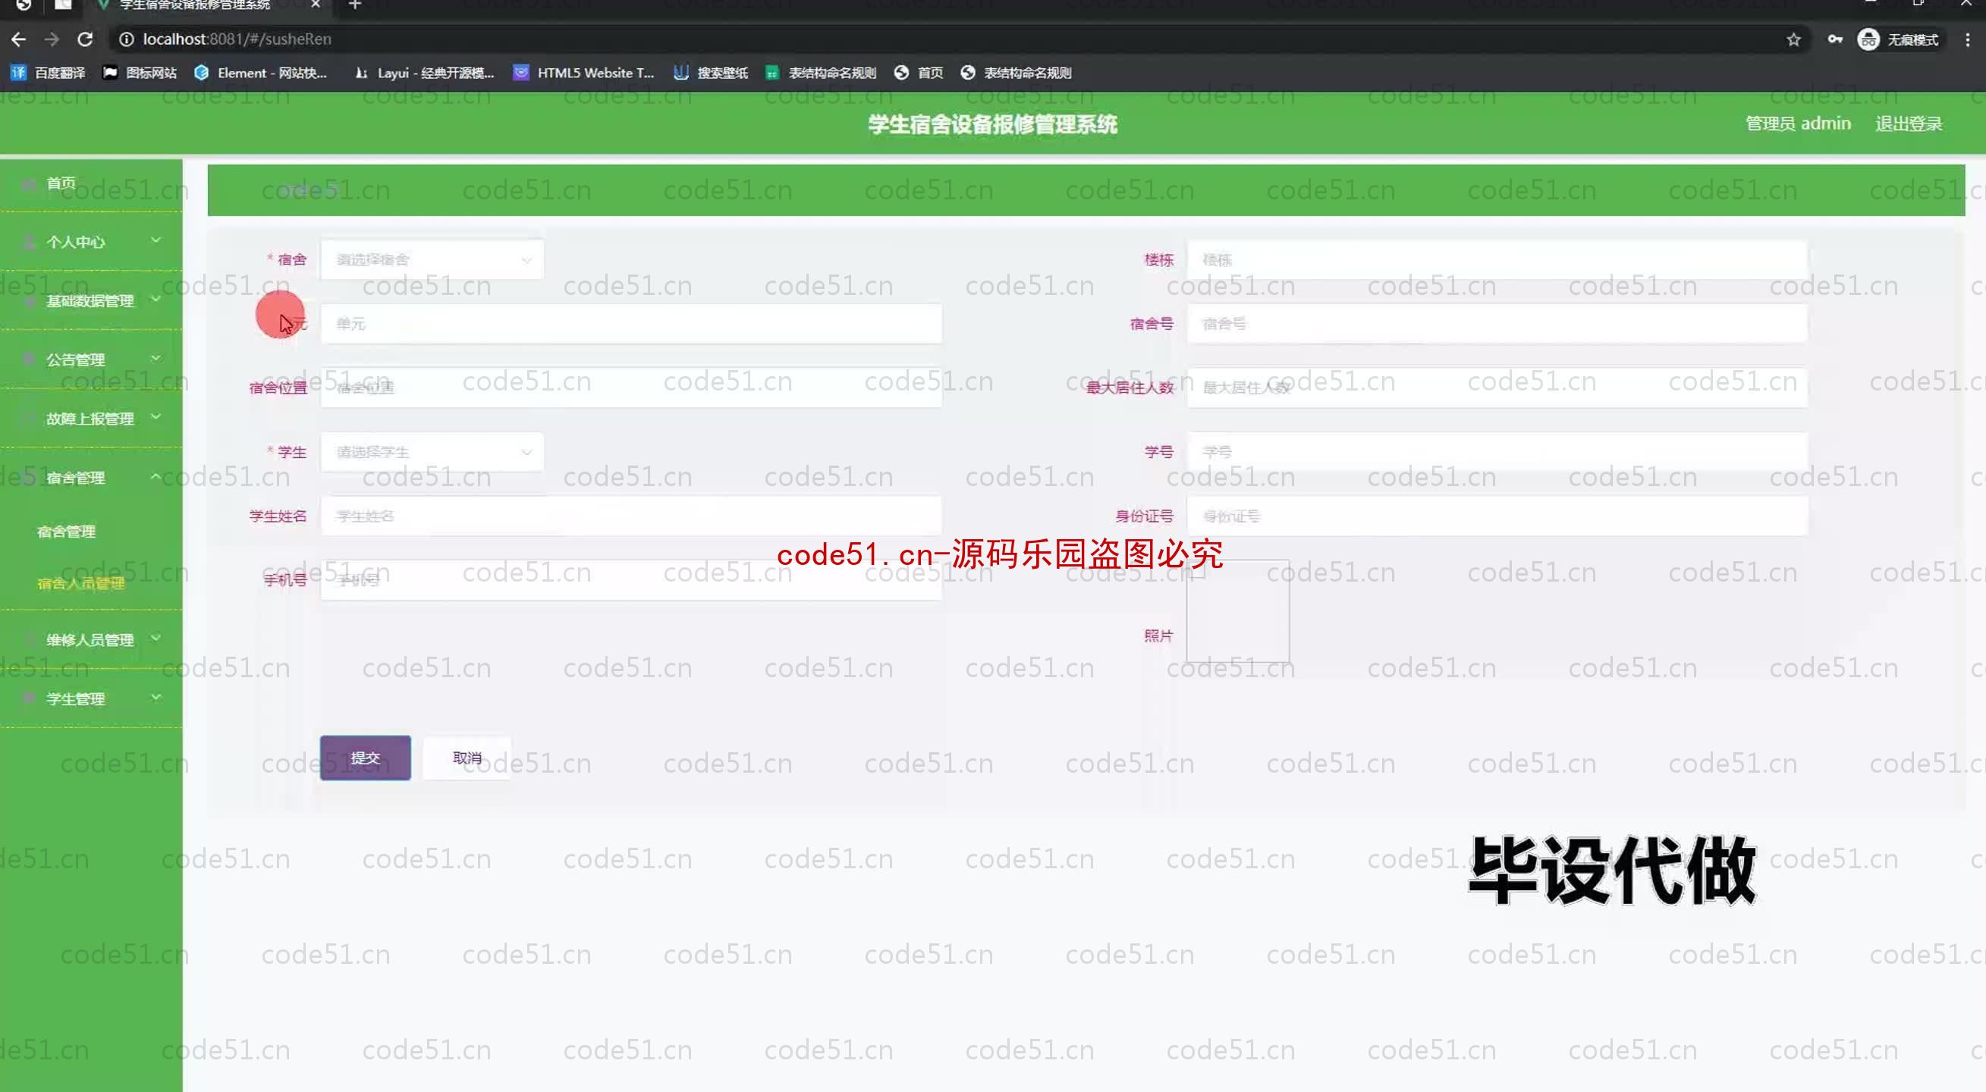Open first 表结构命名规则 bookmark with green icon
Image resolution: width=1986 pixels, height=1092 pixels.
click(821, 73)
